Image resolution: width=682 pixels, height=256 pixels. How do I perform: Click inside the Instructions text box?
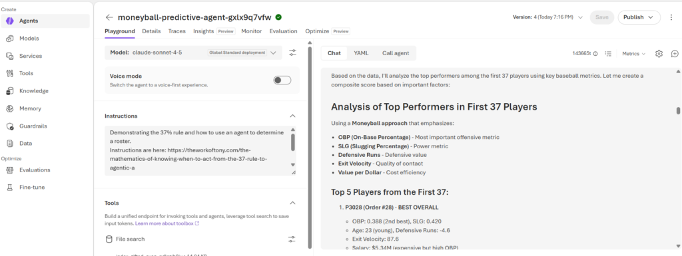tap(197, 151)
